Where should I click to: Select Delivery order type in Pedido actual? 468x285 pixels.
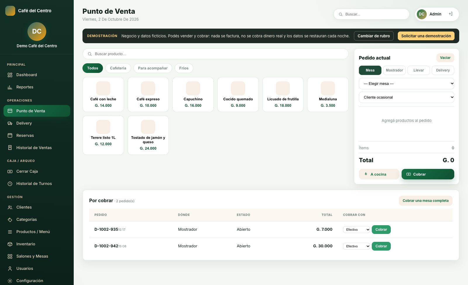pos(443,70)
